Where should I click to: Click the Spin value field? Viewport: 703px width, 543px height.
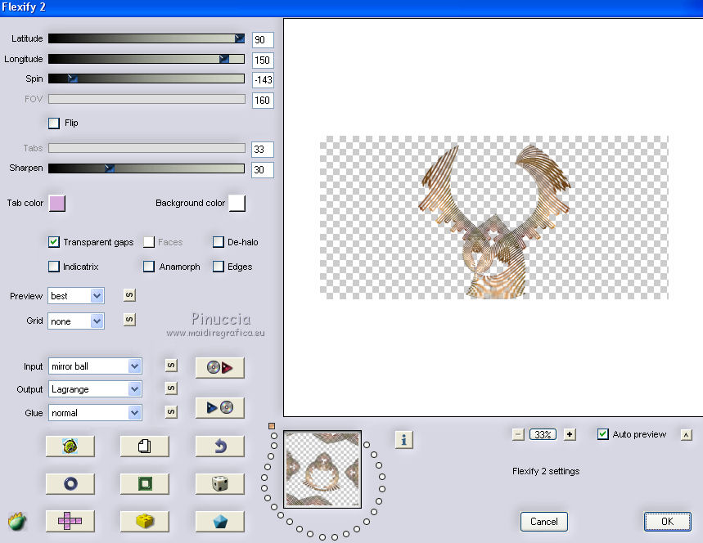(263, 80)
